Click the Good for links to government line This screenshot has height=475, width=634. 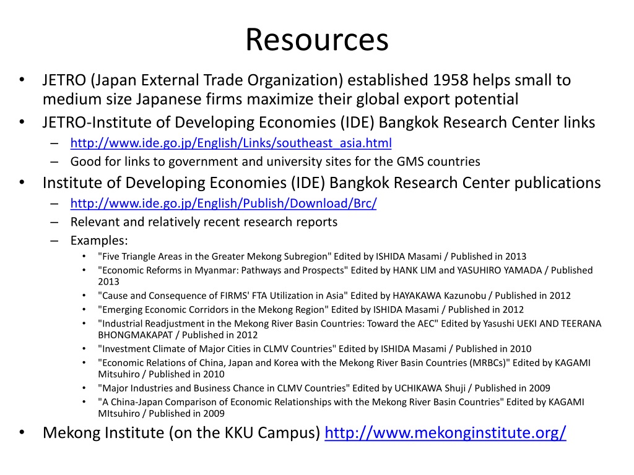click(275, 161)
